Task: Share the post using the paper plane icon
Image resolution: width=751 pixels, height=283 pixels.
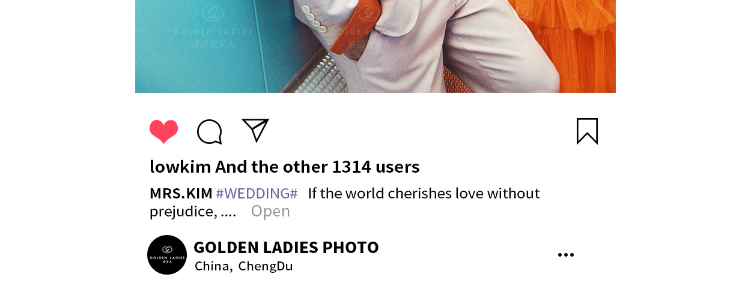Action: click(255, 130)
